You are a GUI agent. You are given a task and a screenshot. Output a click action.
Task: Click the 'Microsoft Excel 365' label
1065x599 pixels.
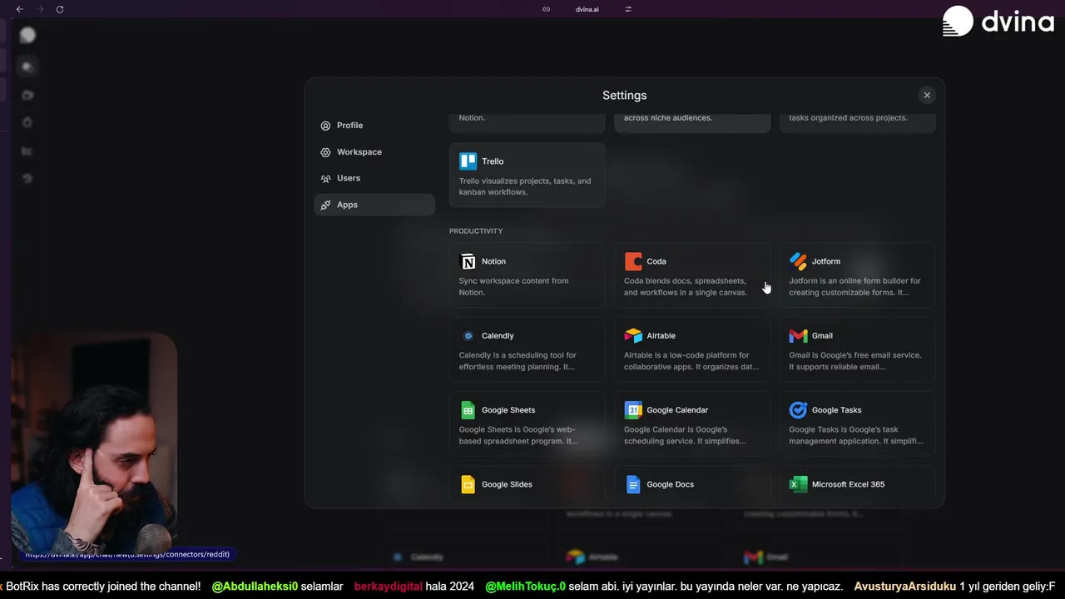tap(848, 484)
